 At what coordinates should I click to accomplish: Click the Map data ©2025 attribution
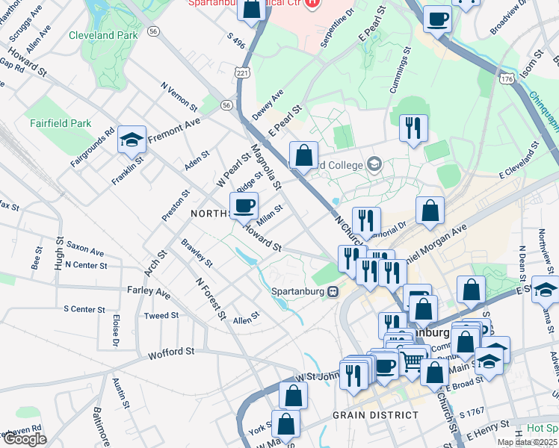(527, 443)
